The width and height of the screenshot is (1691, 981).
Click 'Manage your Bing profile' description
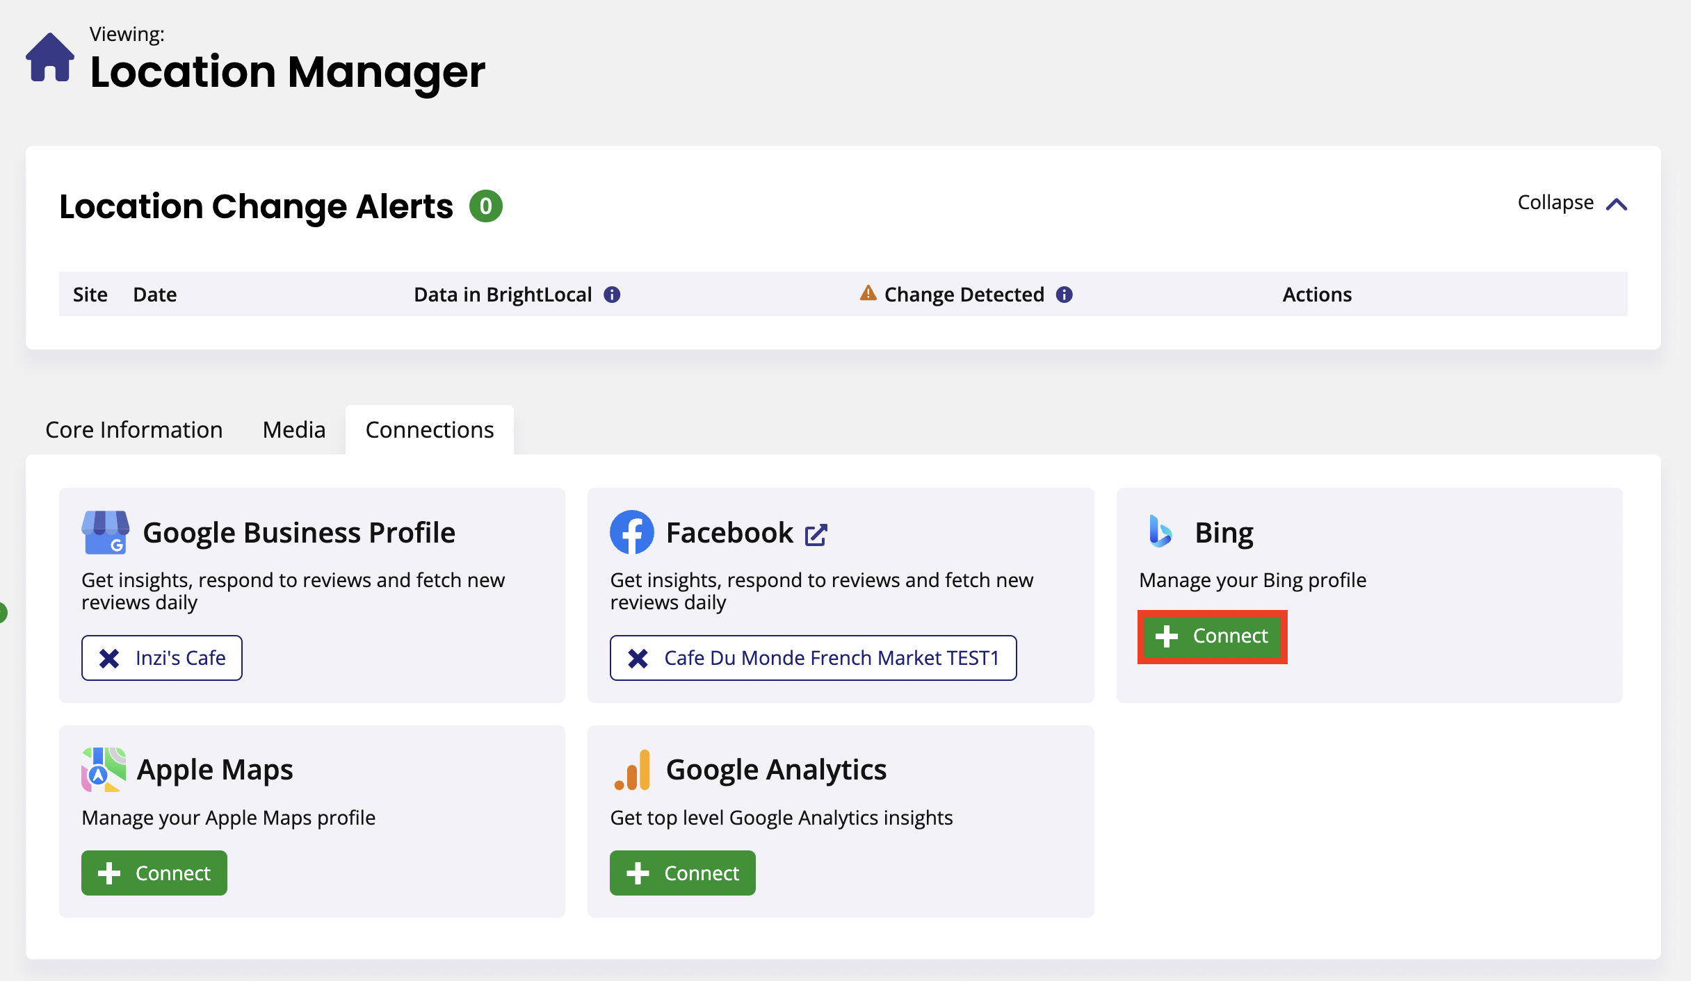[x=1252, y=580]
